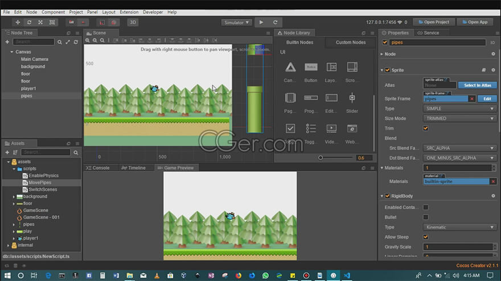501x281 pixels.
Task: Click Node Tree search magnifier icon
Action: point(60,42)
